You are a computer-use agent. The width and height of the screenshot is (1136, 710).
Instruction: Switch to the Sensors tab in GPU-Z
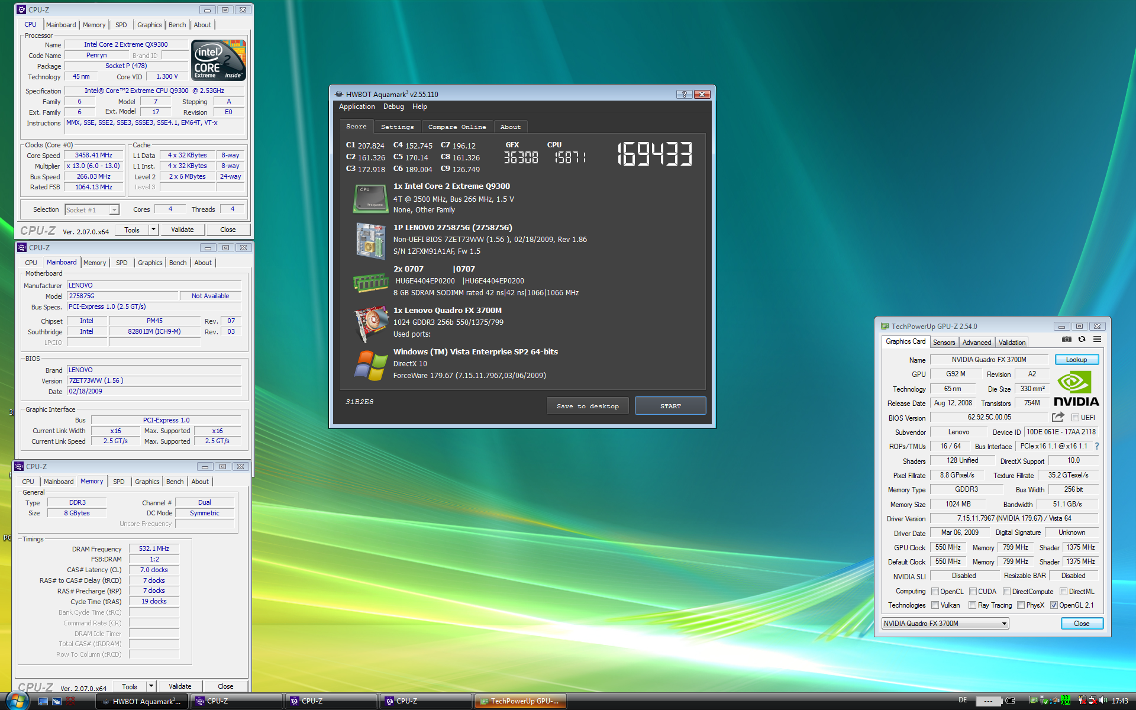[944, 343]
